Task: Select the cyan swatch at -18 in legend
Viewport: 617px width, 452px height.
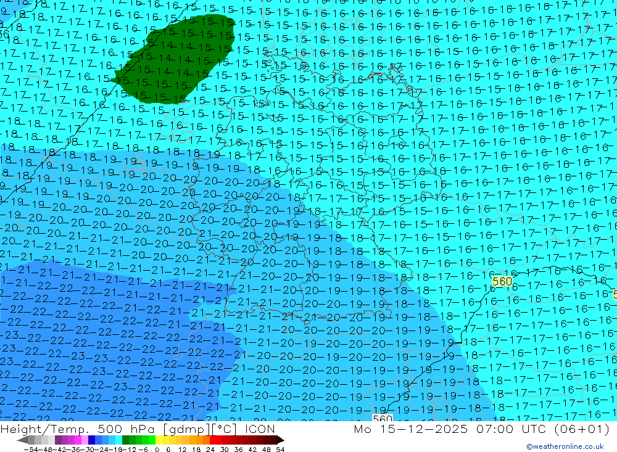Action: click(118, 440)
